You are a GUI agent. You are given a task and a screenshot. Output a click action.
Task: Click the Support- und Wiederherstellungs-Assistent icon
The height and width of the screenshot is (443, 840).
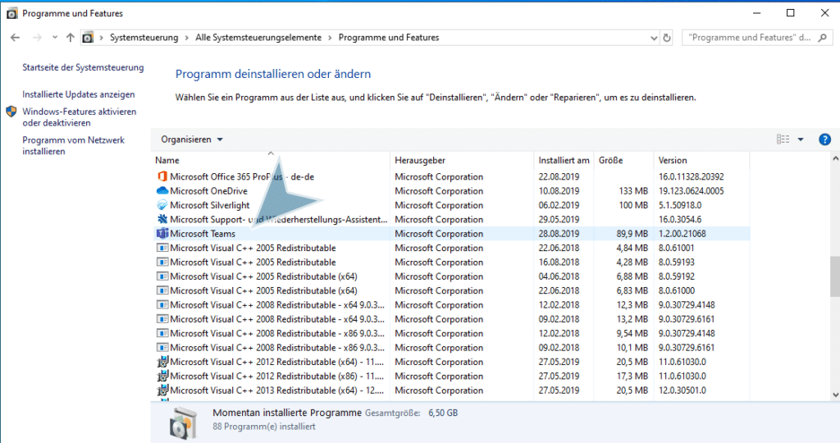(162, 219)
